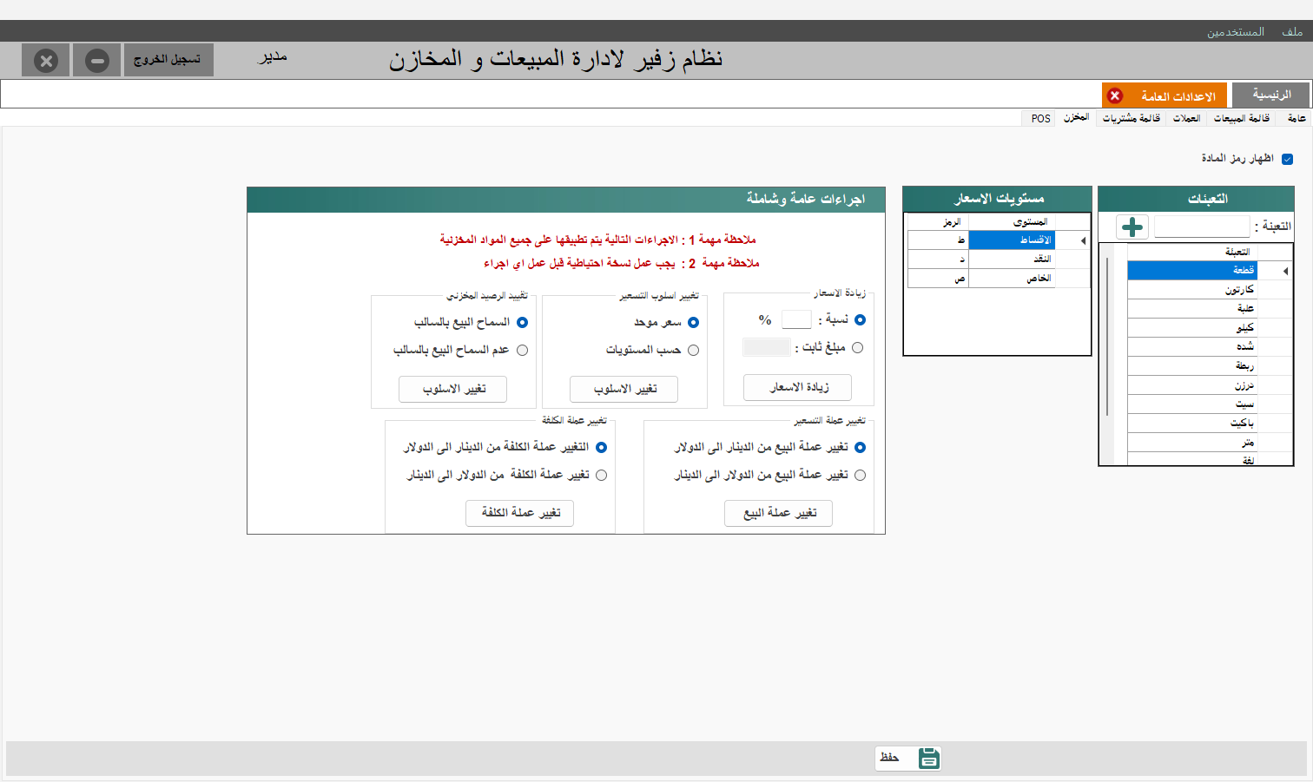Click the save (حفظ) floppy disk icon

pos(929,758)
